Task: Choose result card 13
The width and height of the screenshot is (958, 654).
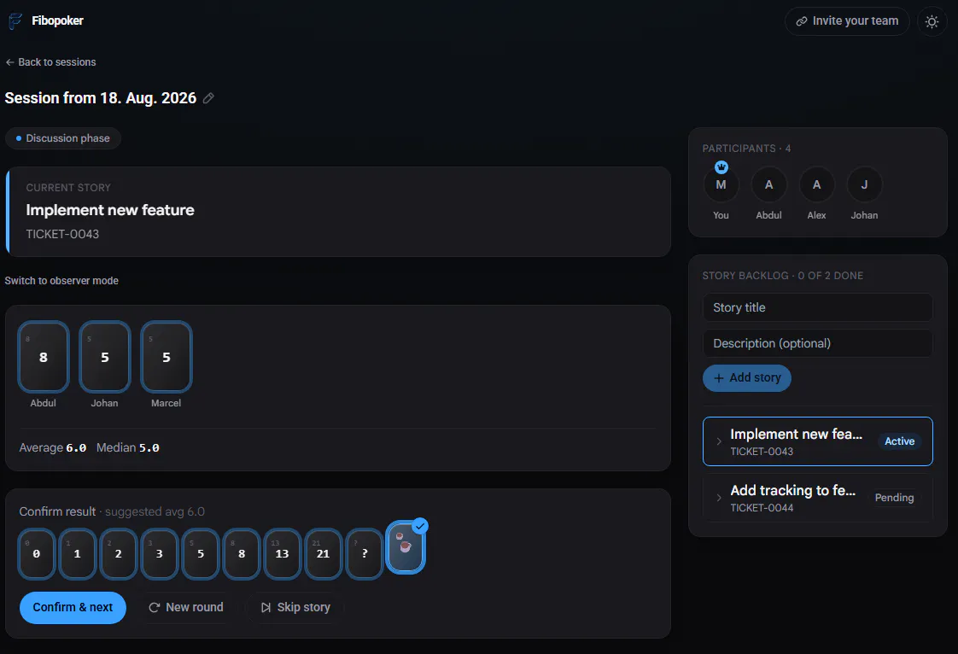Action: 283,554
